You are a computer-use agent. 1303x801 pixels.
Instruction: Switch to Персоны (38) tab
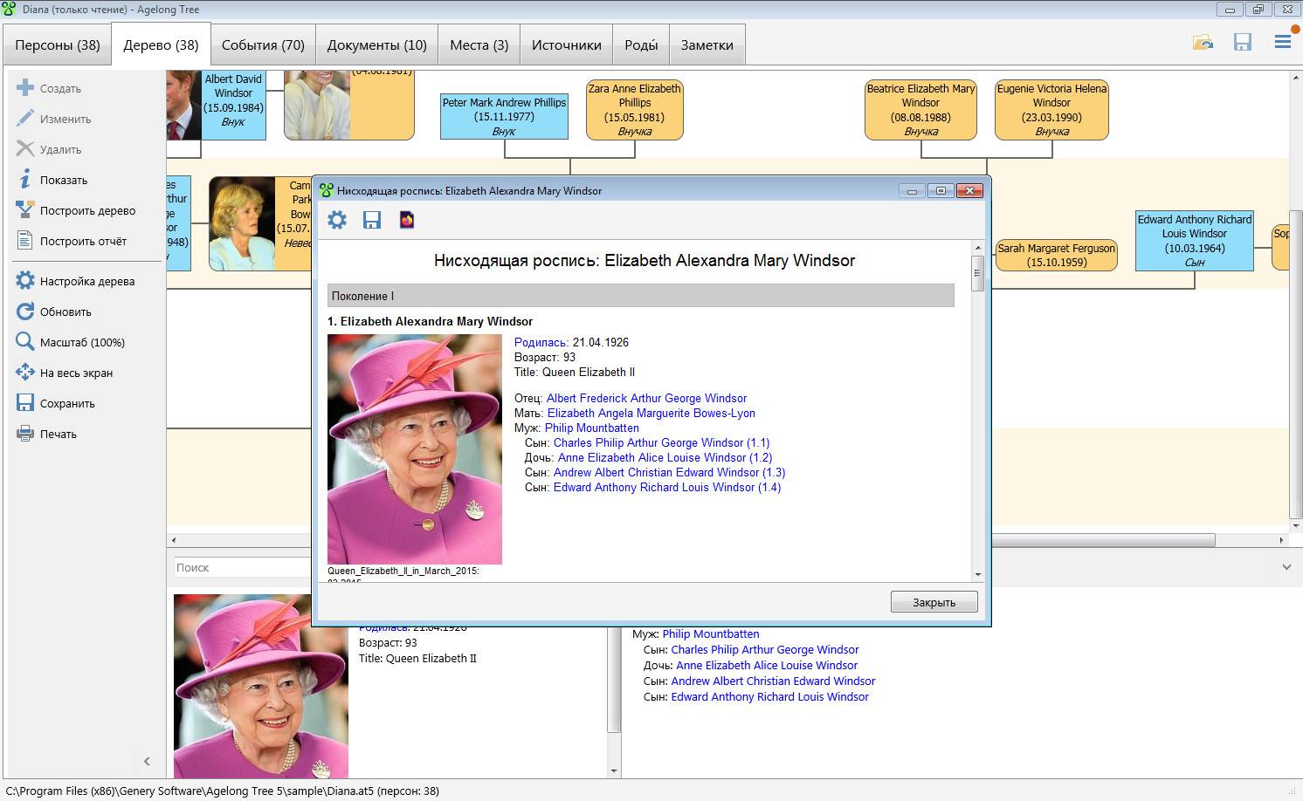click(58, 45)
